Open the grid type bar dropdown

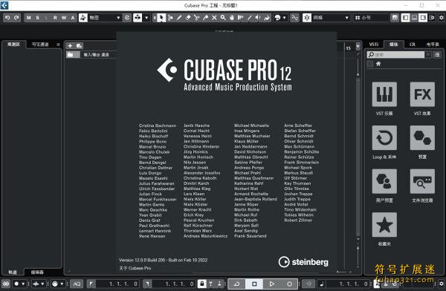pos(371,18)
